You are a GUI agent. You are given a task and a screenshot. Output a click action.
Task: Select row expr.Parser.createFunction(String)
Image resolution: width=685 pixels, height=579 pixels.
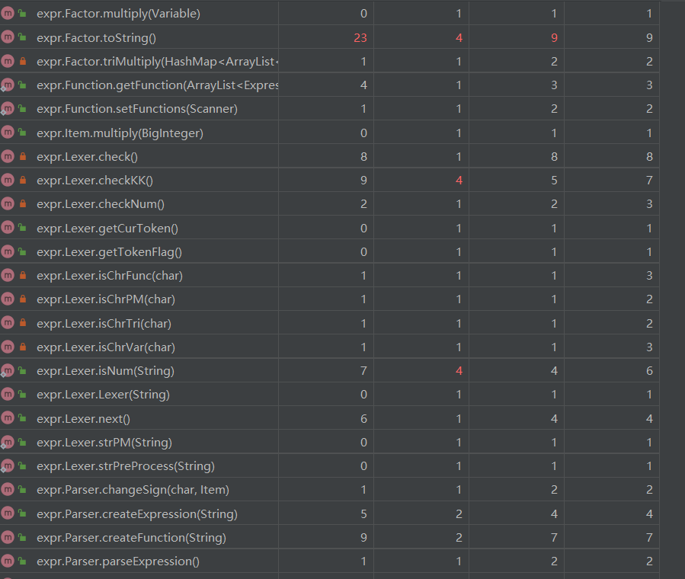[x=330, y=537]
